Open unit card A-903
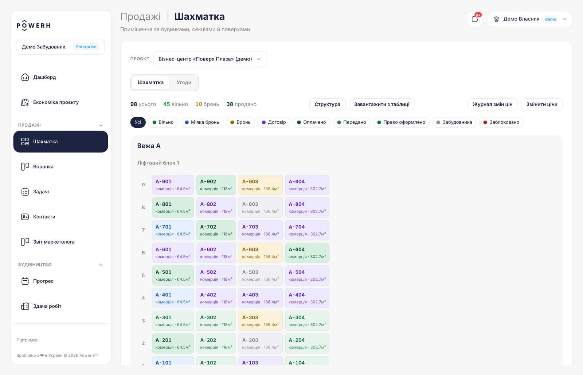583x375 pixels. 261,185
